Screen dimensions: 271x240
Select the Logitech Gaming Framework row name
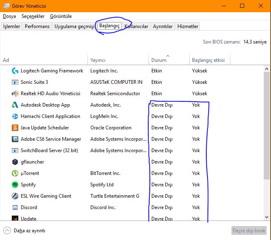coord(52,71)
